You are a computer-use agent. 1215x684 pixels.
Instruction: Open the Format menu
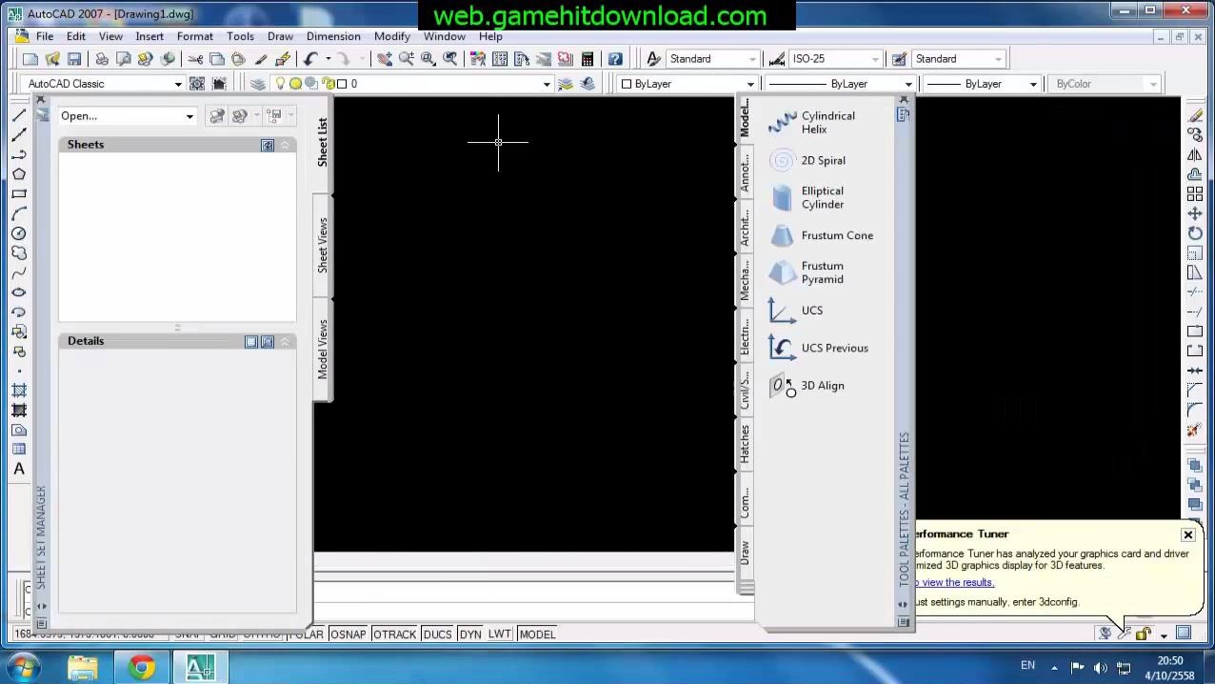(x=195, y=36)
